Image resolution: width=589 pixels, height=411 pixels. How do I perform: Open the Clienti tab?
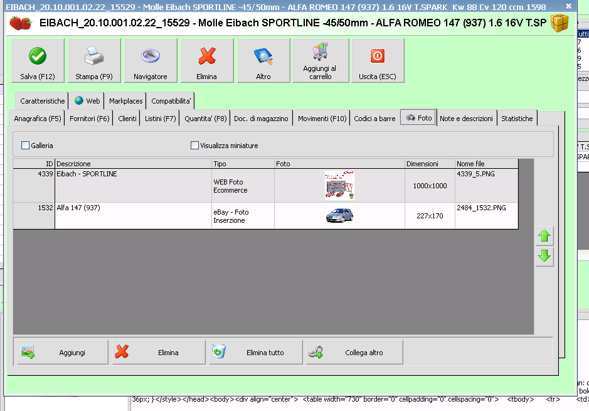pyautogui.click(x=127, y=119)
